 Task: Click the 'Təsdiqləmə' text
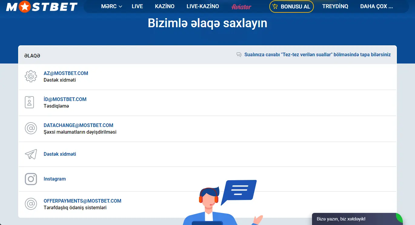click(56, 106)
